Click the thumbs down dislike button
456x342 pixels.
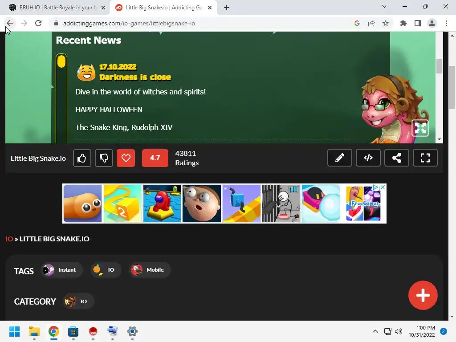(104, 158)
